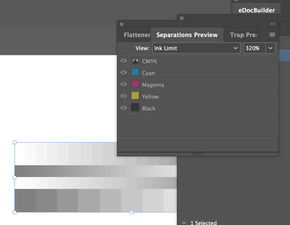
Task: Click the light-to-dark gradient bar
Action: tap(96, 183)
